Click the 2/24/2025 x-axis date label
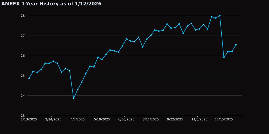 pos(53,119)
